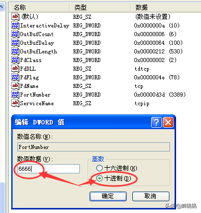Sort by the 名称 column header

[x=39, y=8]
